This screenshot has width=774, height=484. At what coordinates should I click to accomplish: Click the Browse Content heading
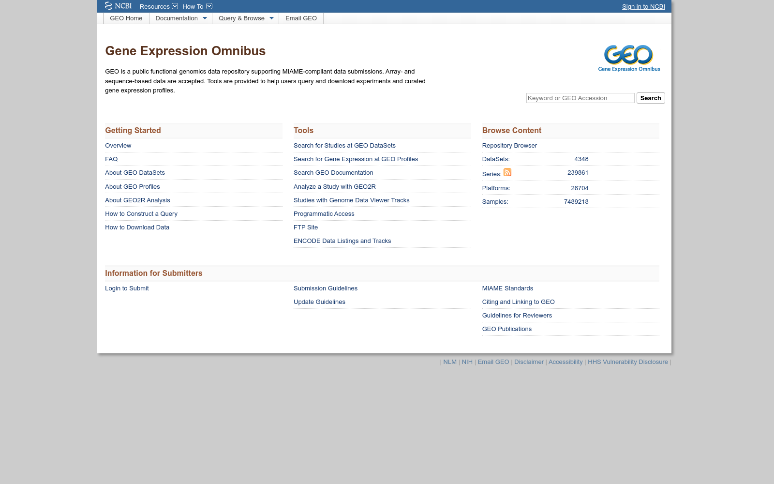(x=511, y=131)
